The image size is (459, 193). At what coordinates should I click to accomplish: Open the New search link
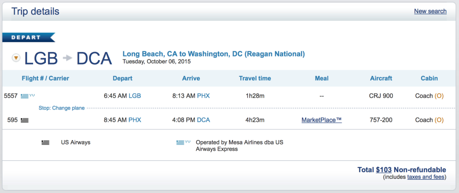[x=430, y=11]
